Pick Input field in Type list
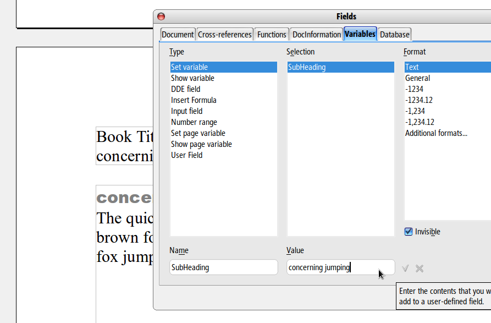Image resolution: width=491 pixels, height=323 pixels. coord(186,111)
